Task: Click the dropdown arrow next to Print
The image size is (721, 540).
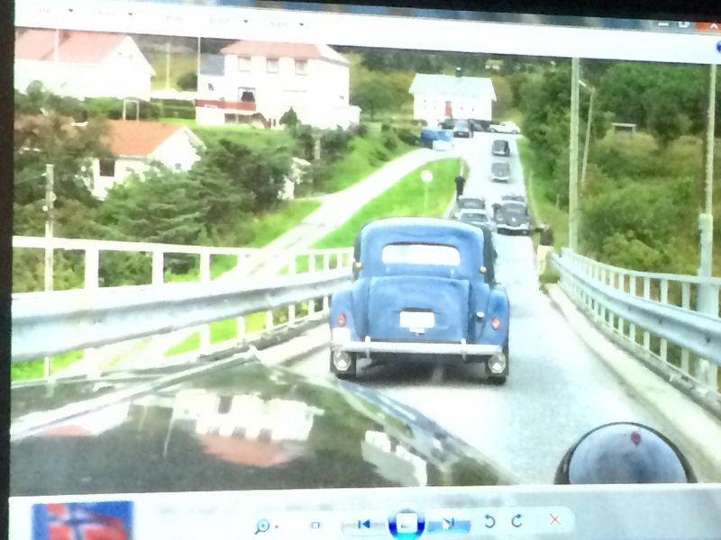Action: (129, 14)
